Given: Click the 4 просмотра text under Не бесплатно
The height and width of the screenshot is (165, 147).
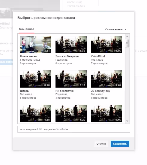Looking at the screenshot, I should coord(63,98).
